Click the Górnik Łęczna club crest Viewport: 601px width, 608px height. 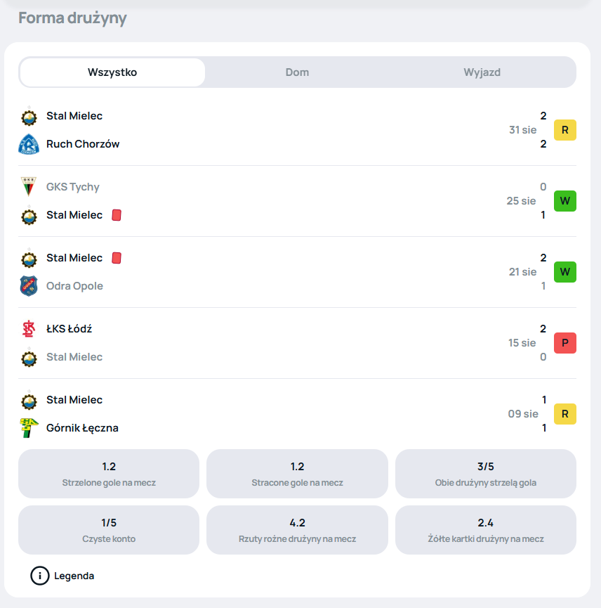click(x=29, y=428)
